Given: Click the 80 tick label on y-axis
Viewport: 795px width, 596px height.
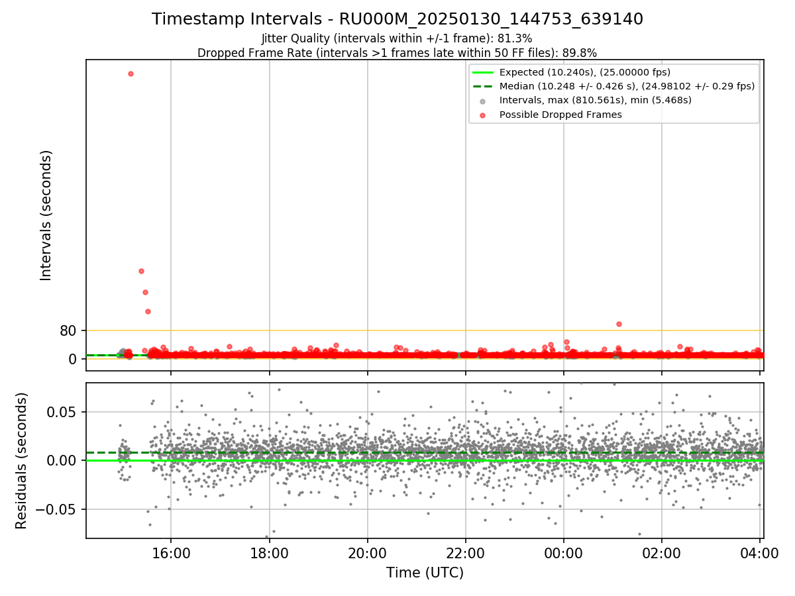Looking at the screenshot, I should point(68,330).
